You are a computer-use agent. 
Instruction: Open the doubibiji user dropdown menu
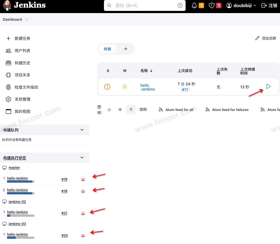point(241,5)
